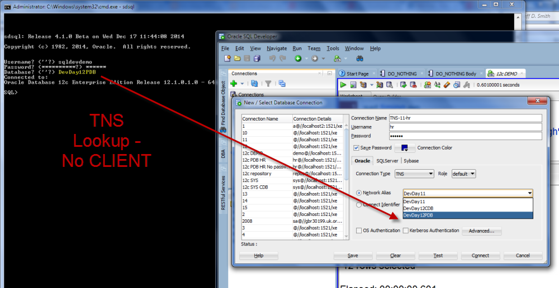Click the SQL Tuning Advisor icon
The height and width of the screenshot is (288, 559).
(x=390, y=85)
